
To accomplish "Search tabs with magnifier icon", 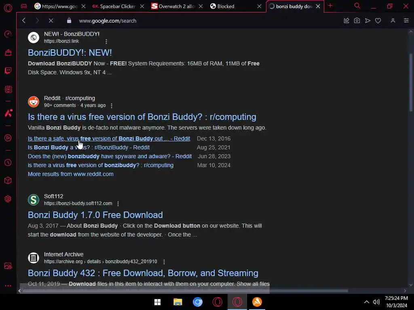I will (x=357, y=6).
